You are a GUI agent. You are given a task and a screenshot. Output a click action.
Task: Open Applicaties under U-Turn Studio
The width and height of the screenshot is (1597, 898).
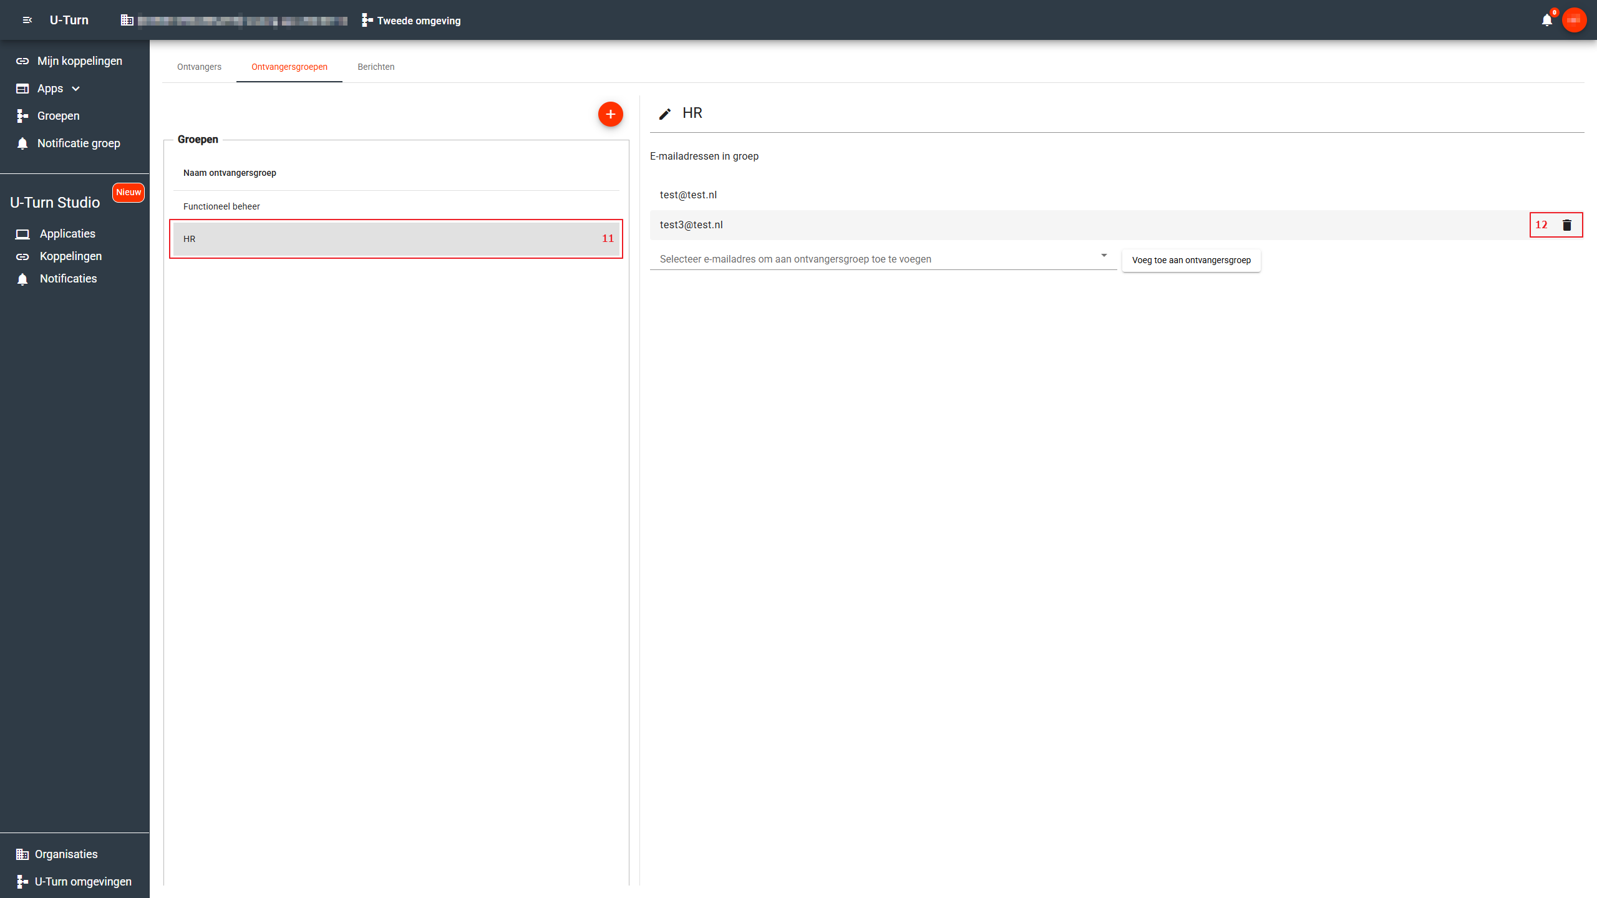pos(67,234)
